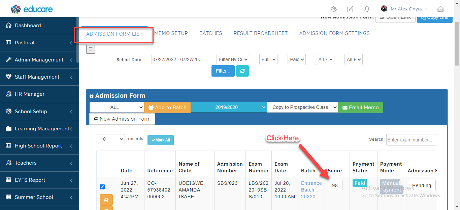Click the EYFS Report table icon

click(9, 180)
